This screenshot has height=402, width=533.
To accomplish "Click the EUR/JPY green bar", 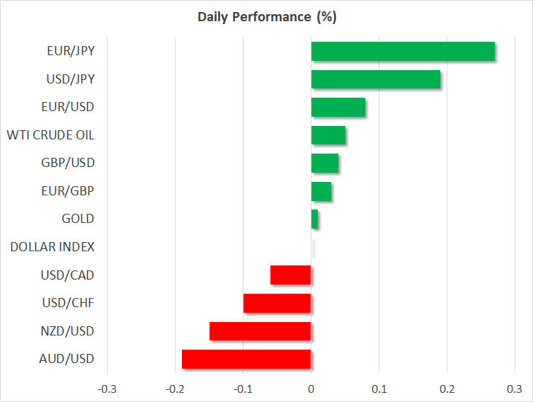I will pyautogui.click(x=403, y=52).
